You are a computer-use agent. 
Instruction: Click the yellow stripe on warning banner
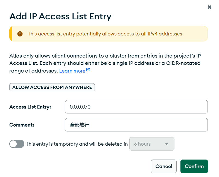pyautogui.click(x=11, y=34)
